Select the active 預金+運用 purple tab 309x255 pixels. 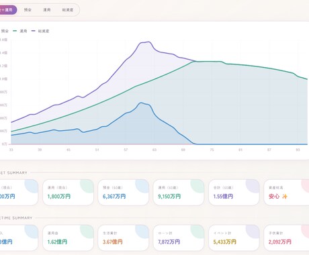coord(8,10)
